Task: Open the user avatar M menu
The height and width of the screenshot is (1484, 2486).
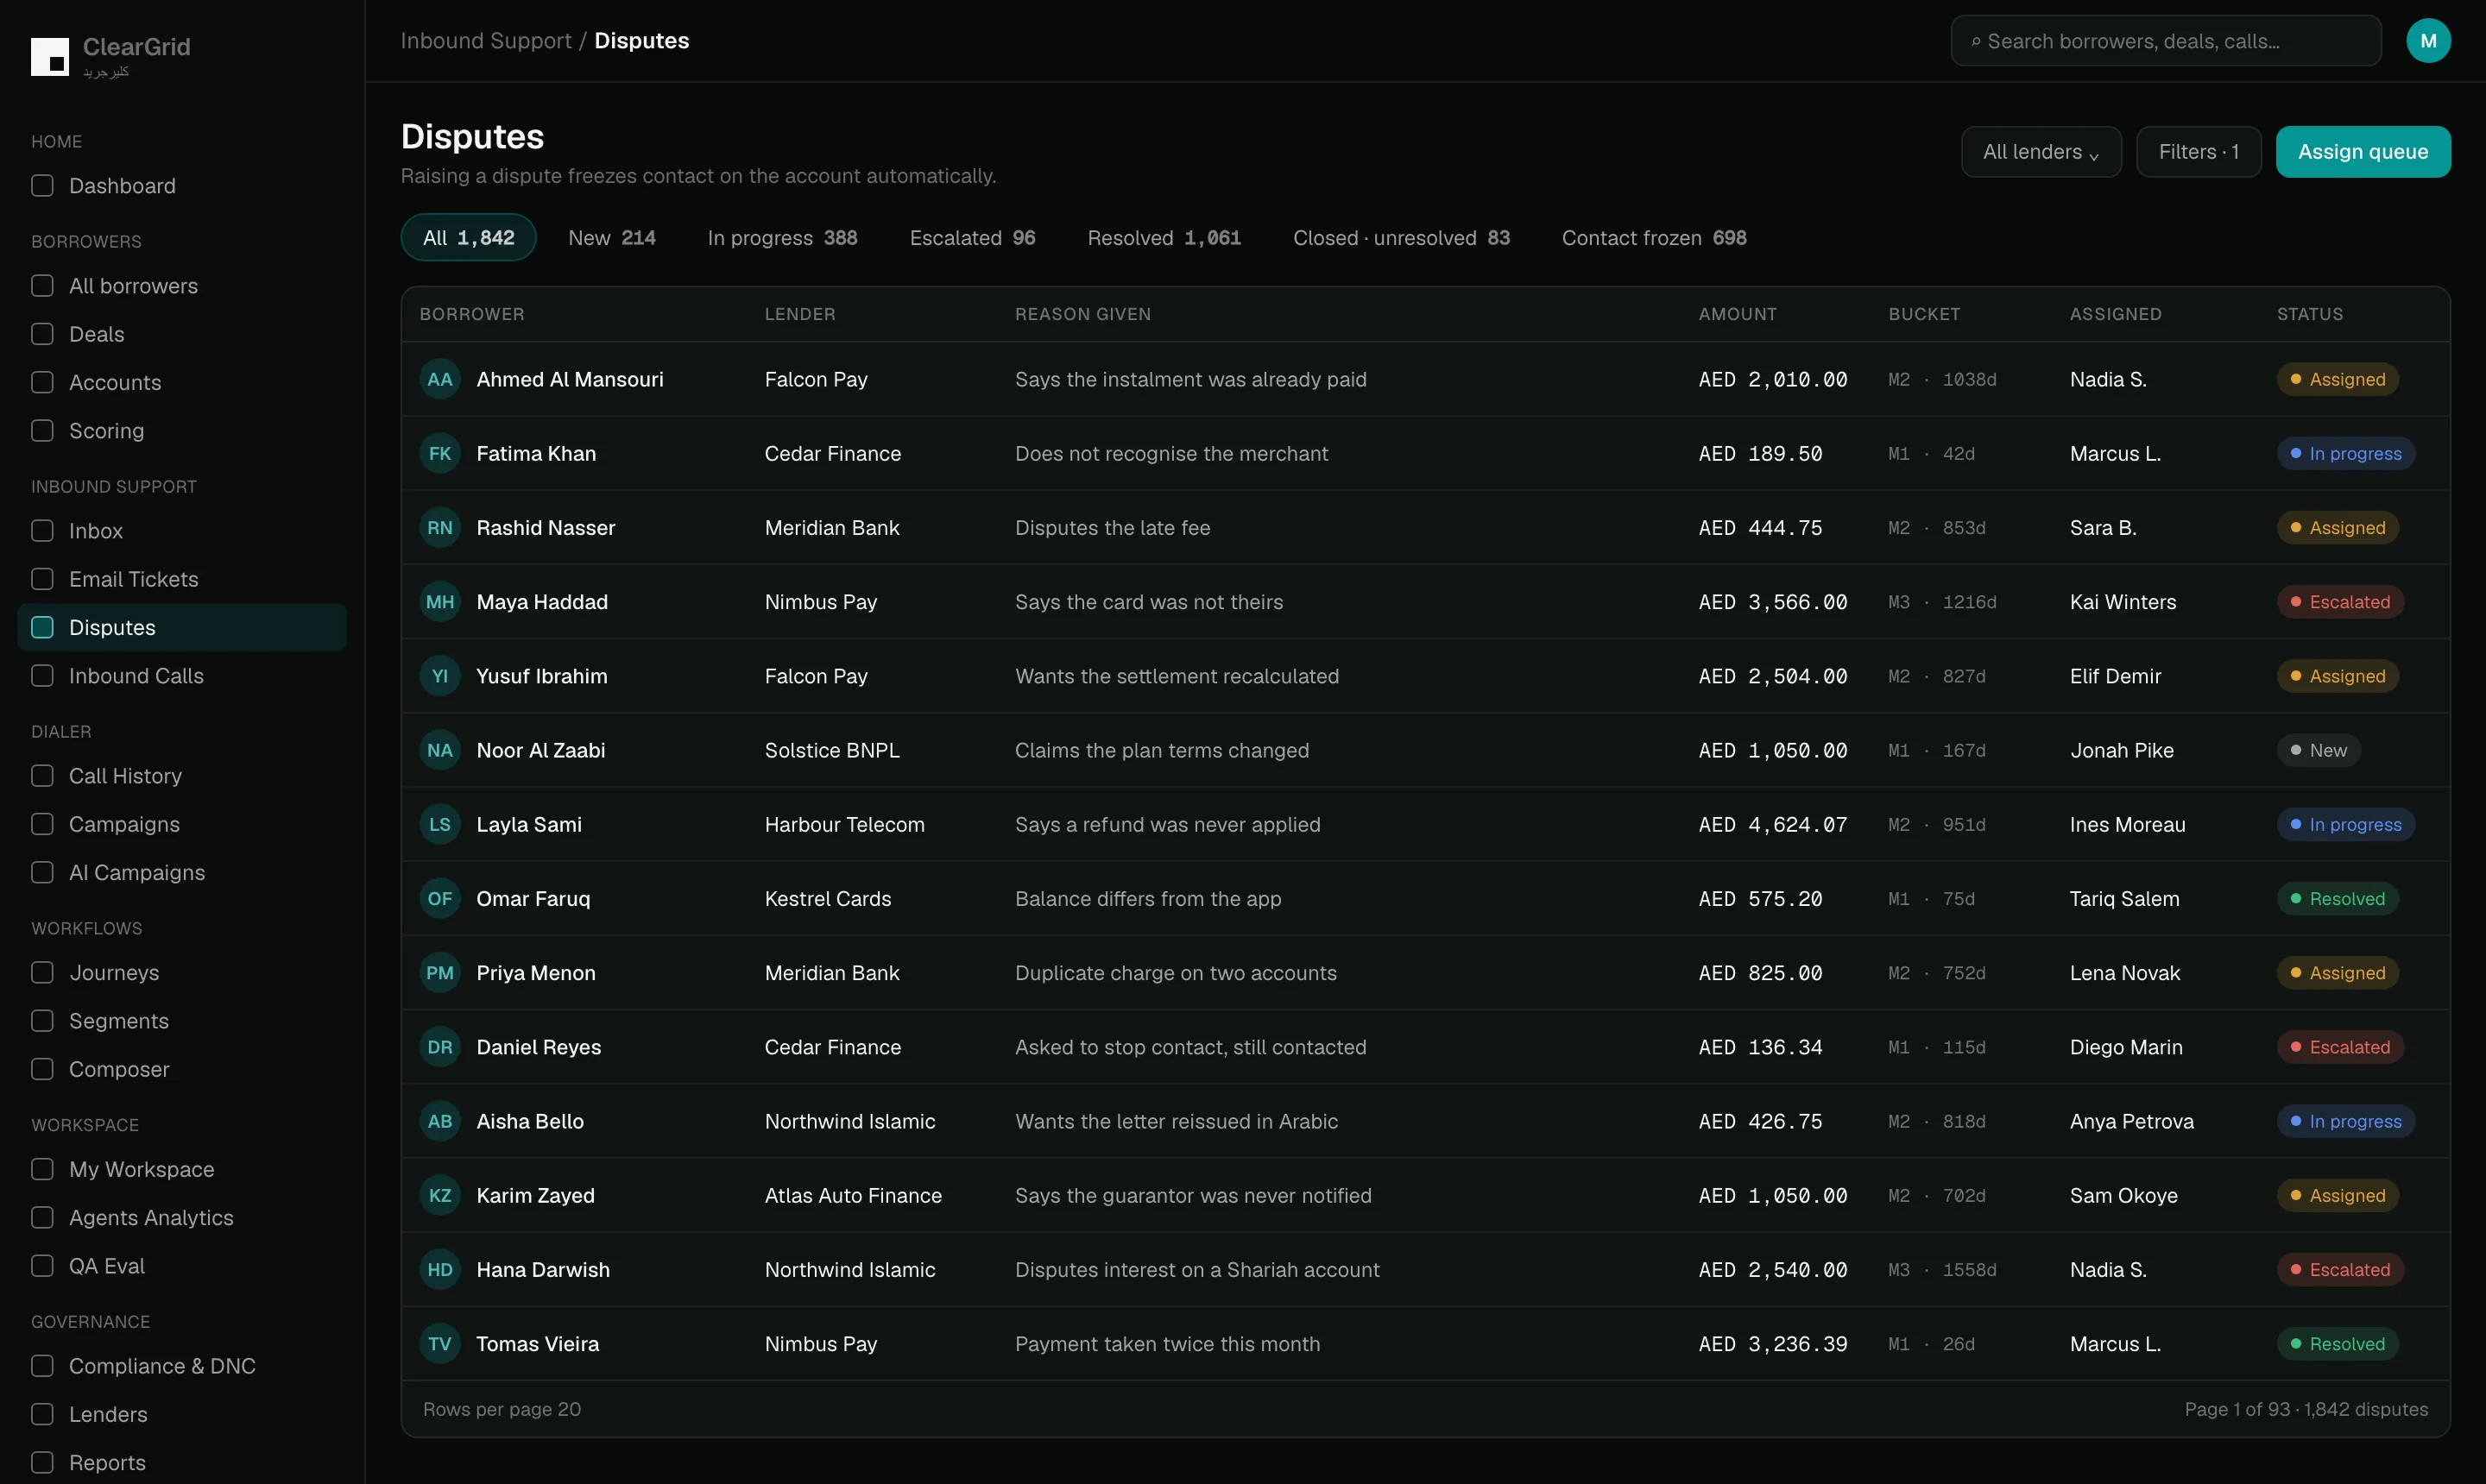Action: (2428, 41)
